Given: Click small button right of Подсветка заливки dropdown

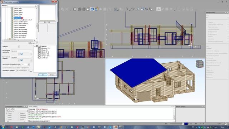Looking at the screenshot, I should click(31, 71).
